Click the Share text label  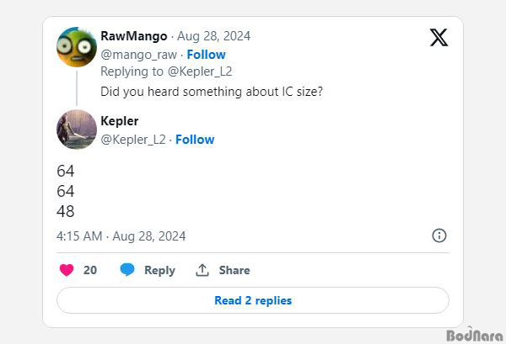coord(234,270)
